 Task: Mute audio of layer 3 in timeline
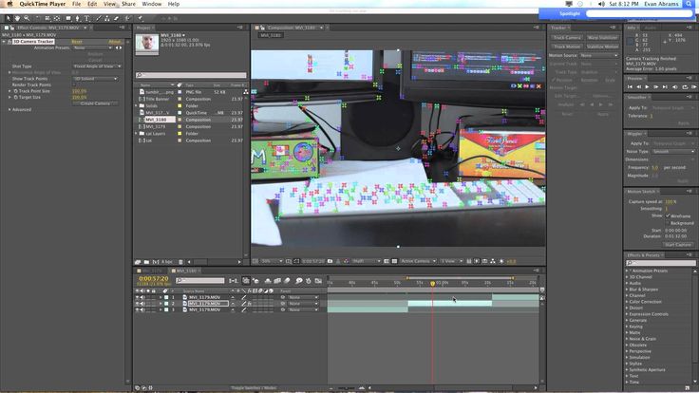pyautogui.click(x=142, y=309)
